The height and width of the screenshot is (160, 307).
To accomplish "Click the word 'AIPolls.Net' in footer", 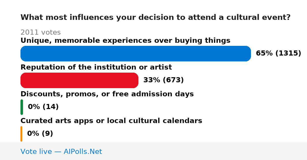I will click(83, 152).
